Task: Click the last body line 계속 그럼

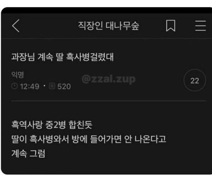Action: click(28, 154)
